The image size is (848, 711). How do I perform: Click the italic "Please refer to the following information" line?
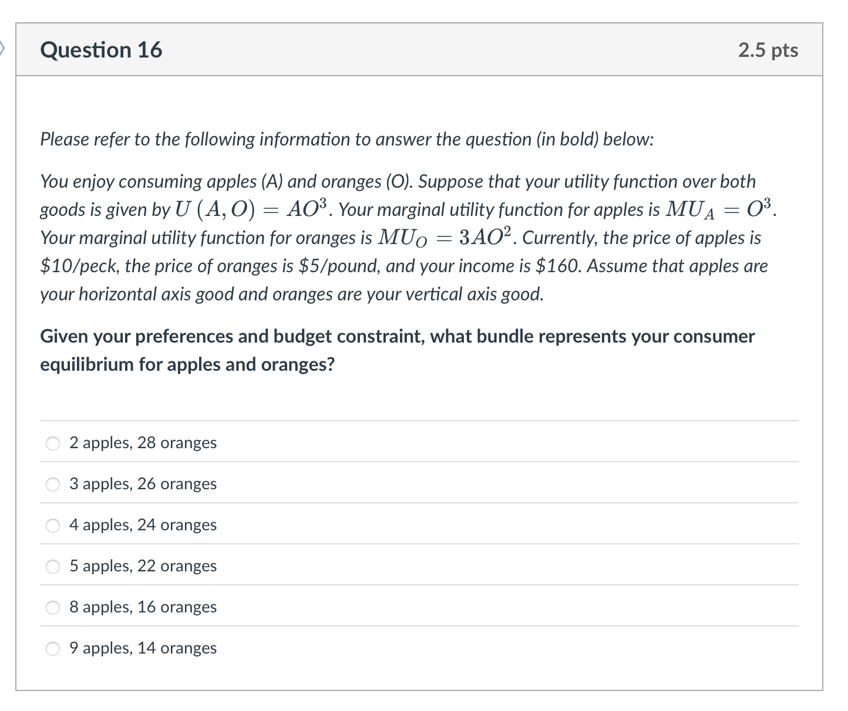point(346,140)
